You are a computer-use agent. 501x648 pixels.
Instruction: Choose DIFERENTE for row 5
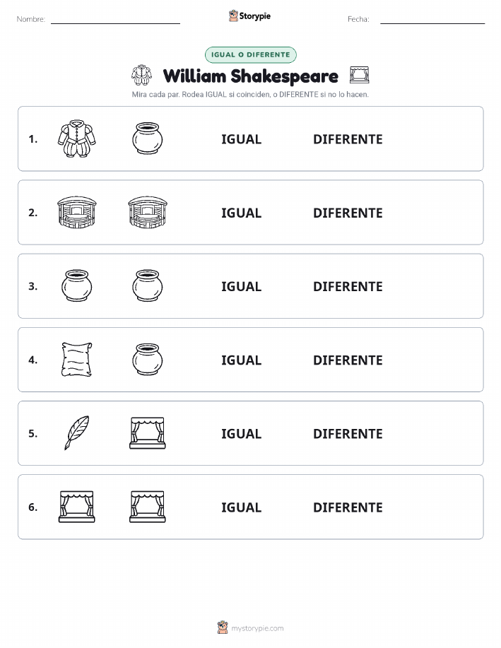(x=348, y=433)
